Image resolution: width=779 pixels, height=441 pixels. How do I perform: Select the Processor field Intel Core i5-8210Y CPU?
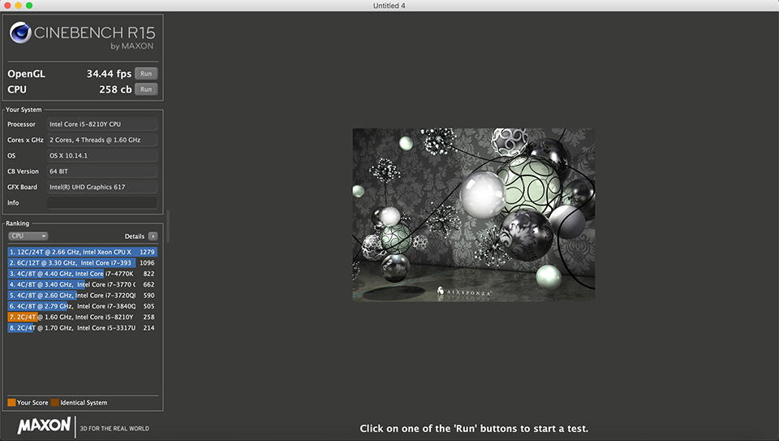pos(102,124)
